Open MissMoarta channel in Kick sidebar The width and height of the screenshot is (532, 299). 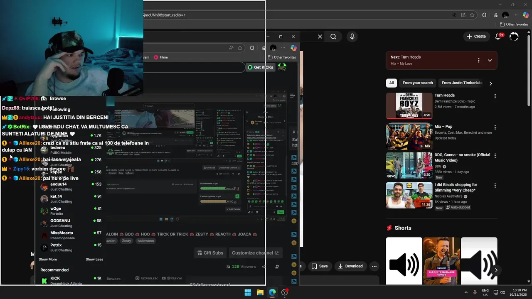coord(71,235)
